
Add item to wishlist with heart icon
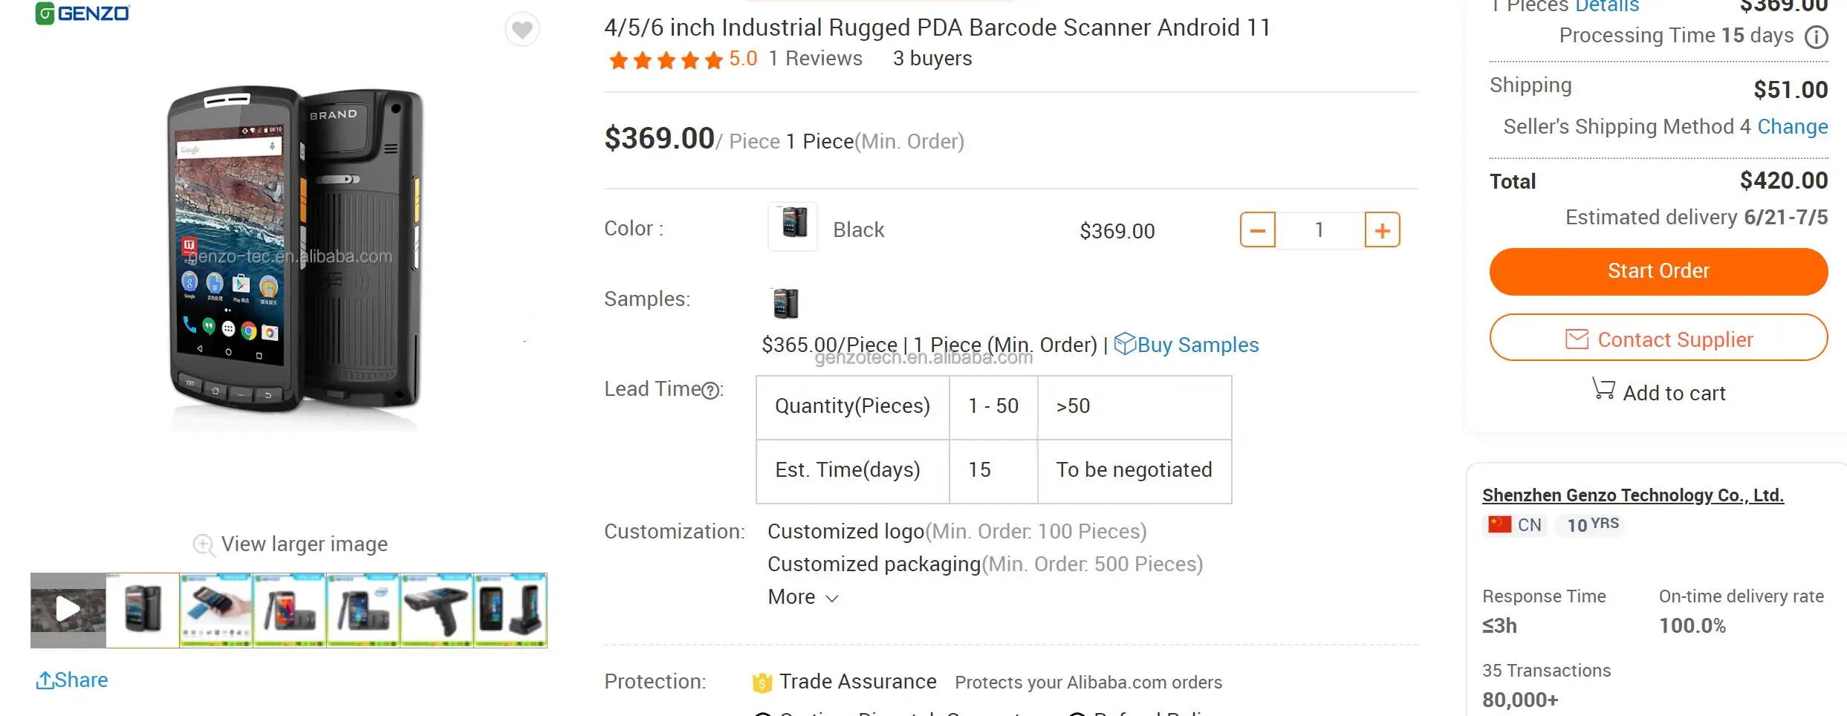(522, 29)
